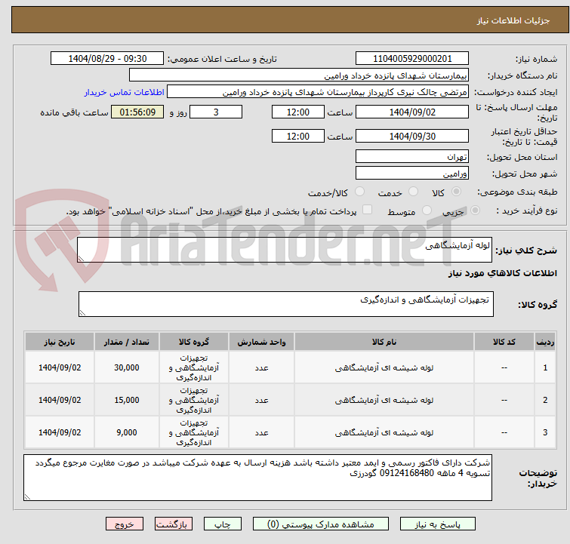Click item name لوله شیشه ای آزمایشگاهی in row 1

click(x=384, y=367)
